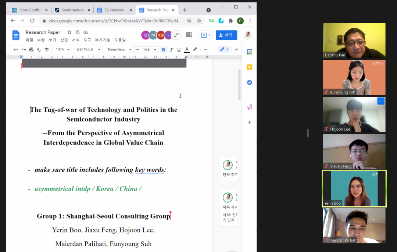The height and width of the screenshot is (252, 397).
Task: Close the Research Paper browser tab
Action: 173,10
